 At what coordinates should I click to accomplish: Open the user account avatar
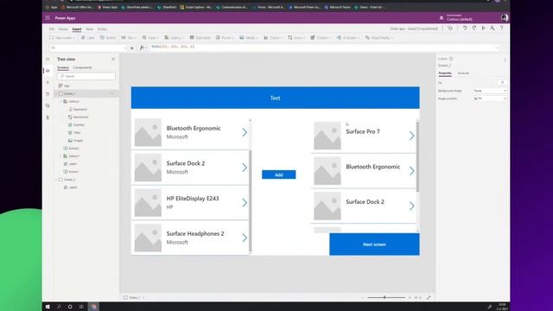pos(505,17)
